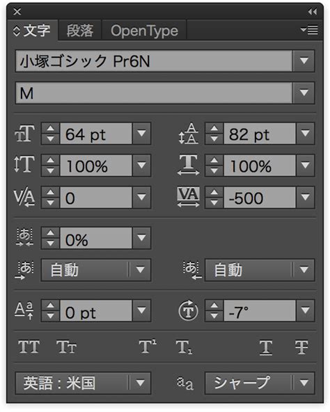Click the tsume (character tightening) icon

point(24,237)
